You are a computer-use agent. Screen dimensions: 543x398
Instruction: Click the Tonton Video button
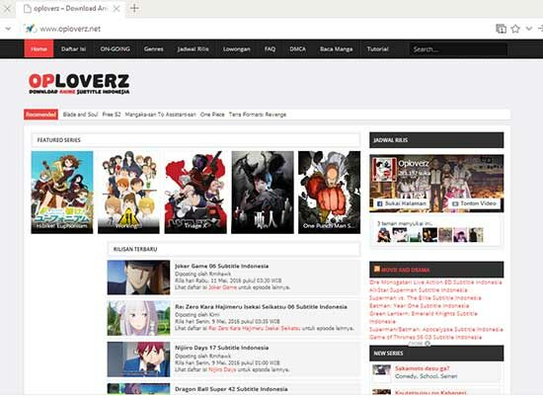[475, 203]
